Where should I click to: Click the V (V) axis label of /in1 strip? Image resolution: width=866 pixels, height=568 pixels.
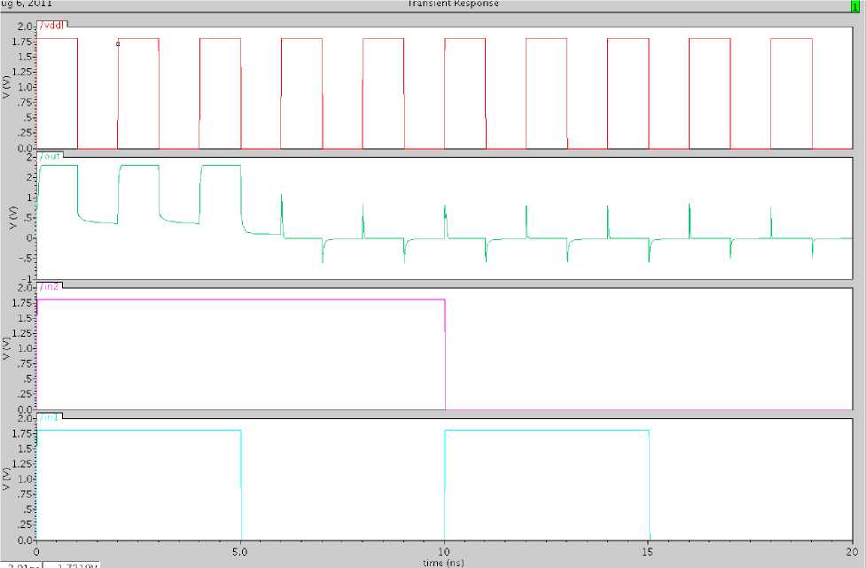[x=7, y=479]
